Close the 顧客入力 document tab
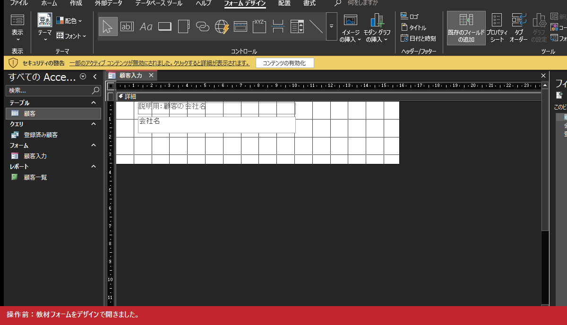 (151, 75)
